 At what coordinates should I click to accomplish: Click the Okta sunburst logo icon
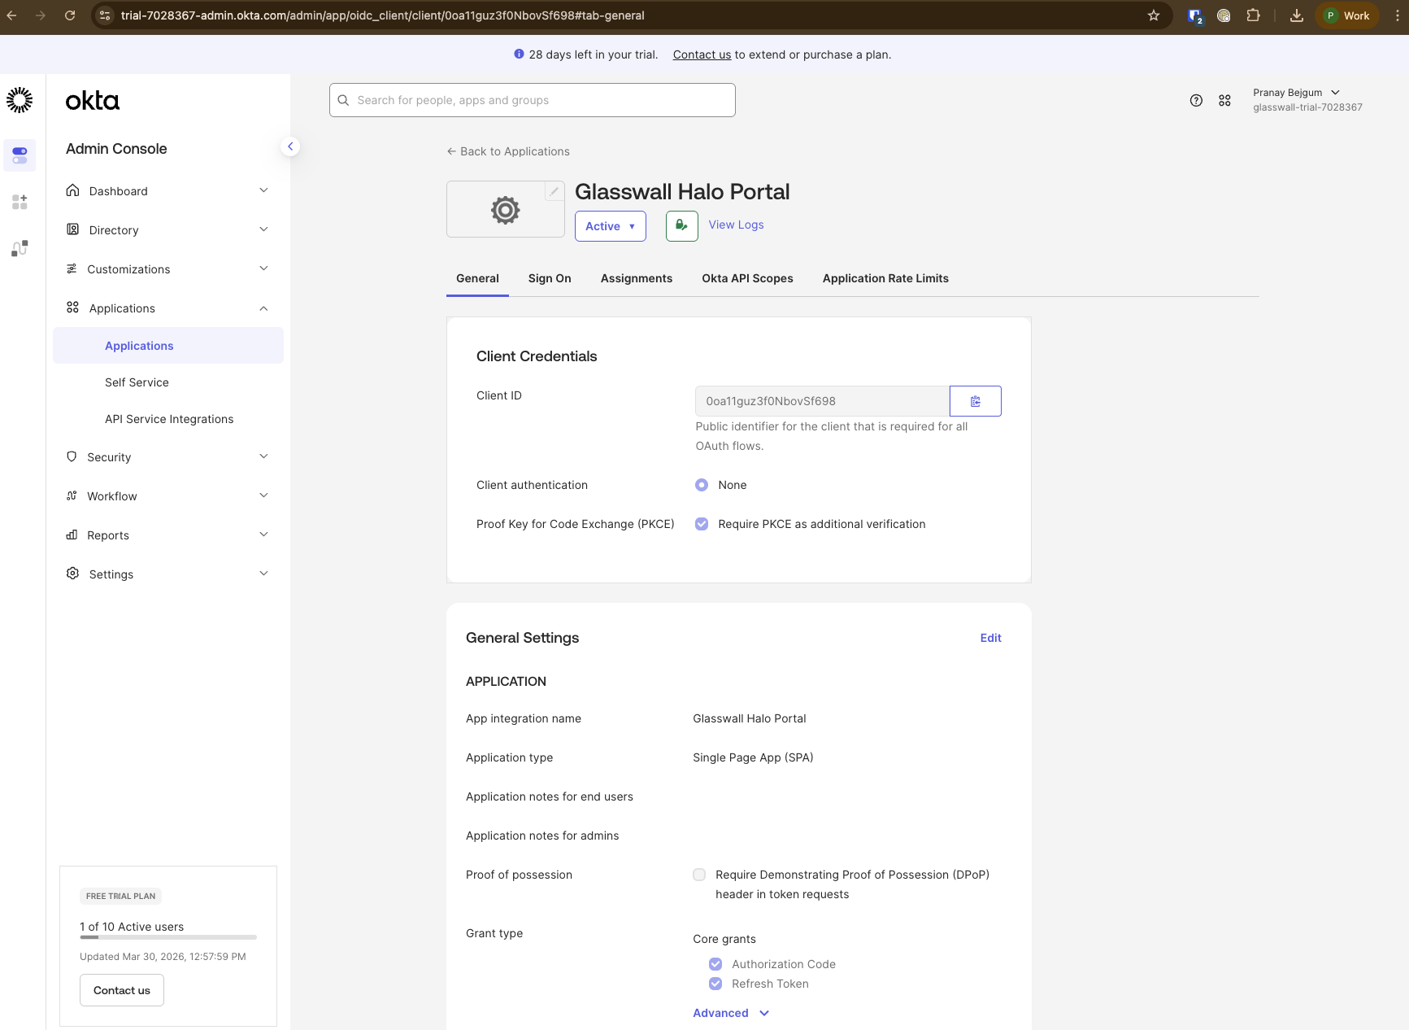[20, 100]
